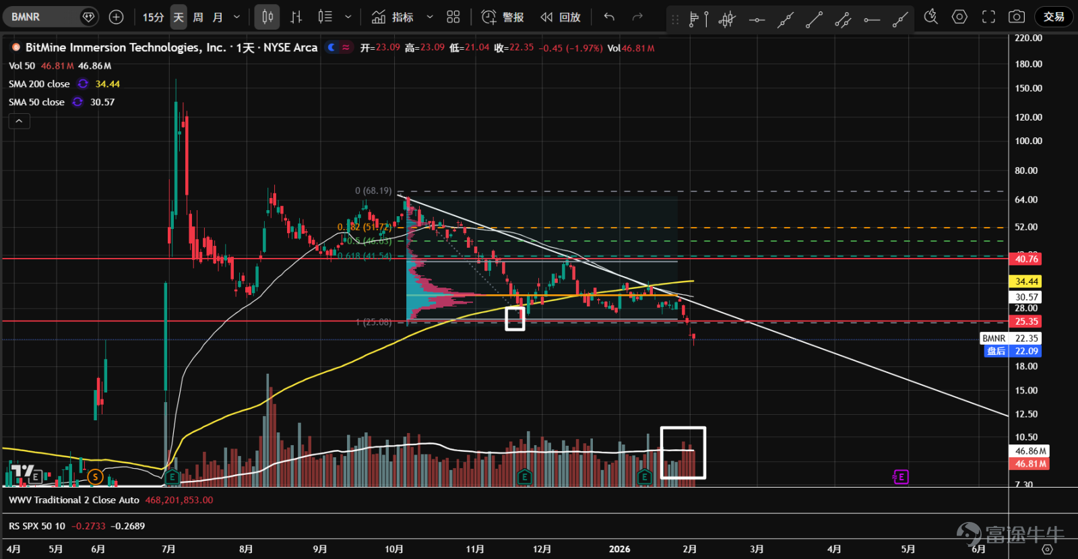Open the 警报 alert dialog

pyautogui.click(x=503, y=17)
